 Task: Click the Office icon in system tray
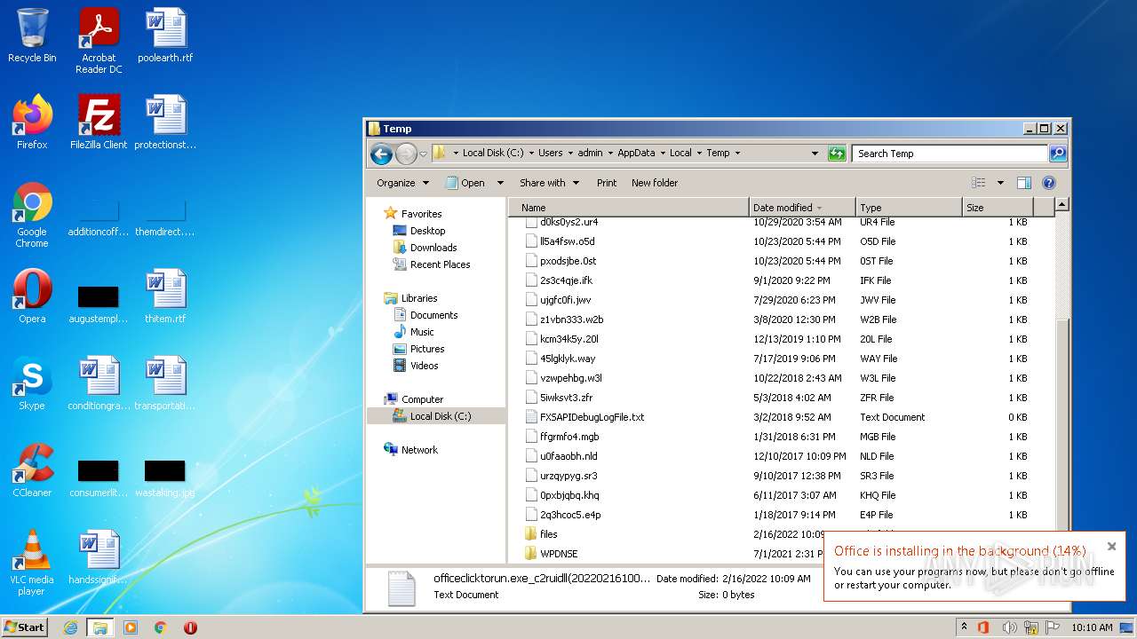coord(983,627)
